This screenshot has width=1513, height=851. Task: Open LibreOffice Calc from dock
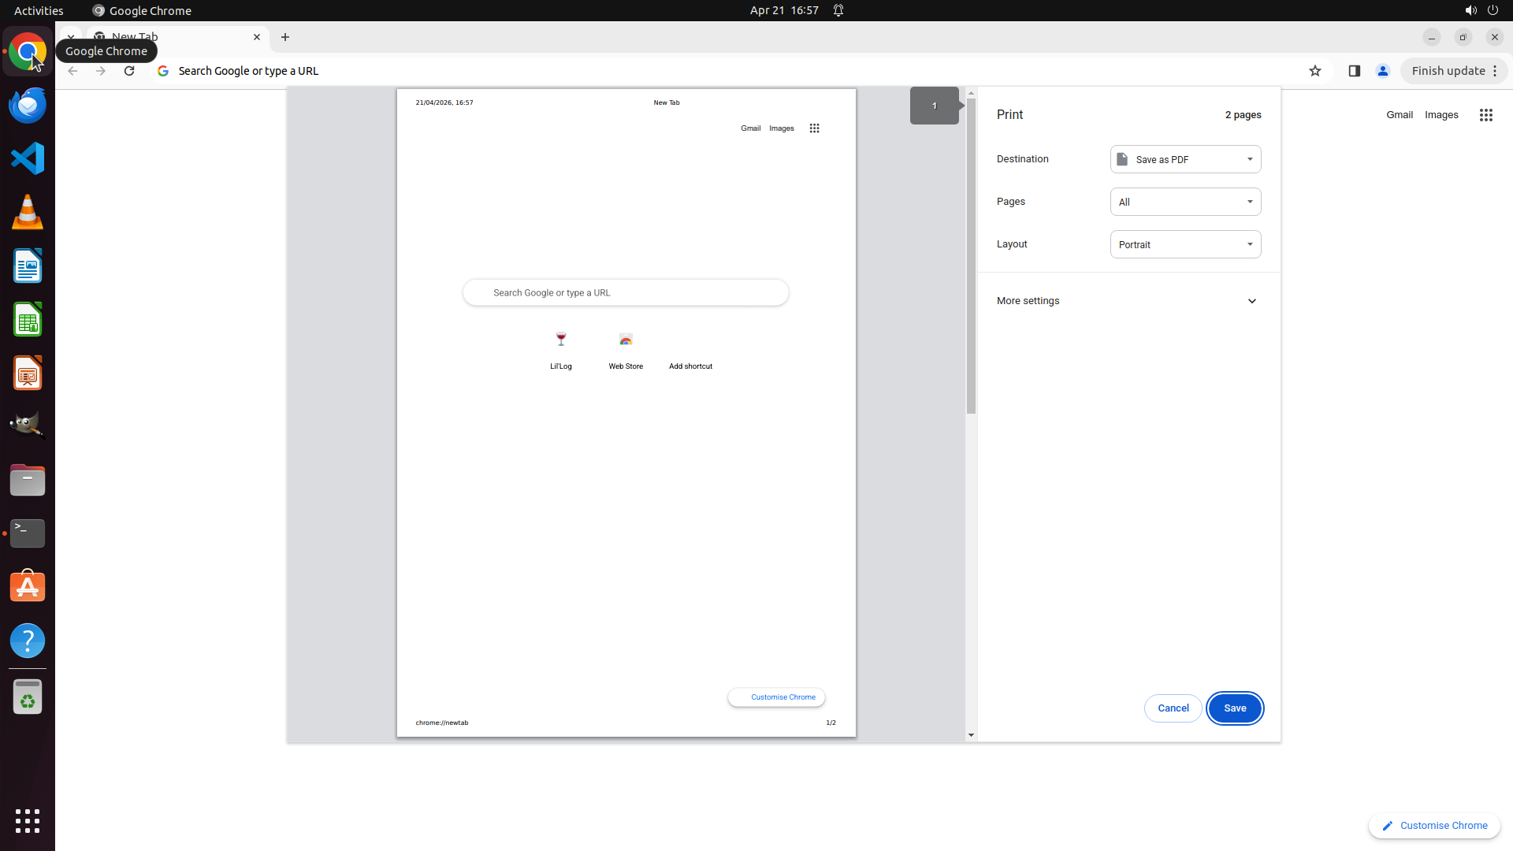tap(28, 320)
